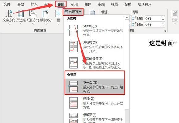Open the 邮件 tab
Image resolution: width=179 pixels, height=123 pixels.
pyautogui.click(x=88, y=4)
